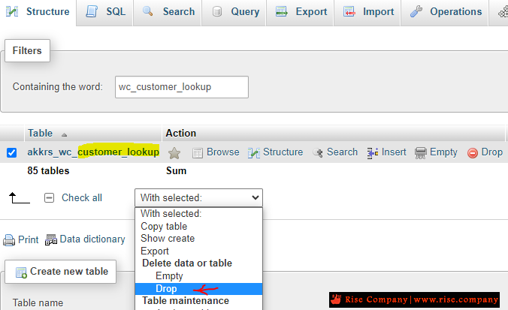The width and height of the screenshot is (508, 310).
Task: Click the red Drop icon in the row
Action: tap(473, 152)
